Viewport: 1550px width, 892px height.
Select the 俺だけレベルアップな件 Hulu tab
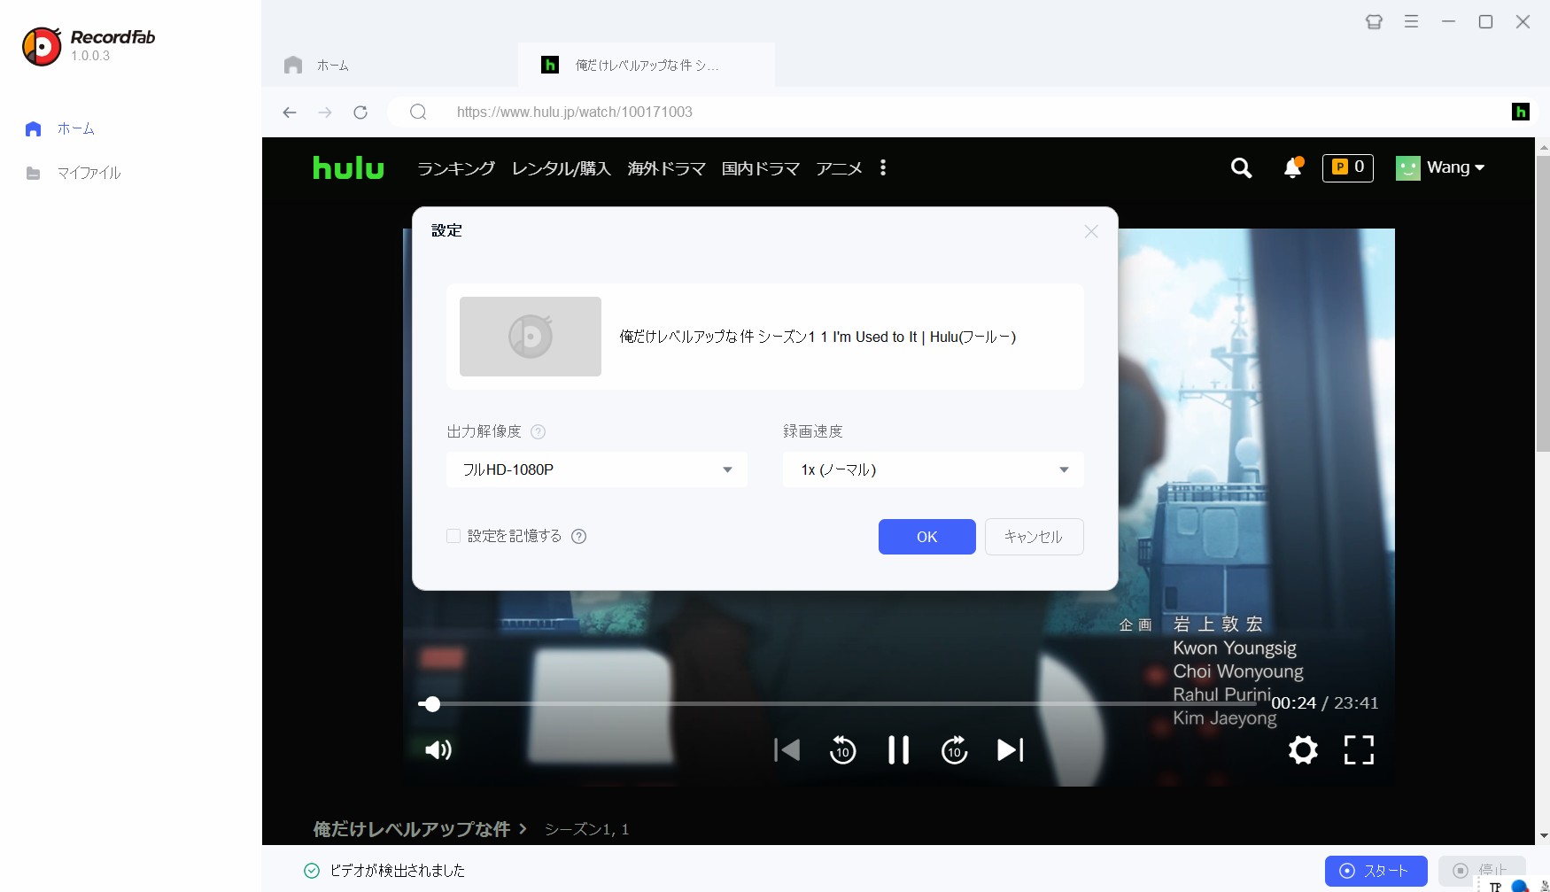point(647,65)
